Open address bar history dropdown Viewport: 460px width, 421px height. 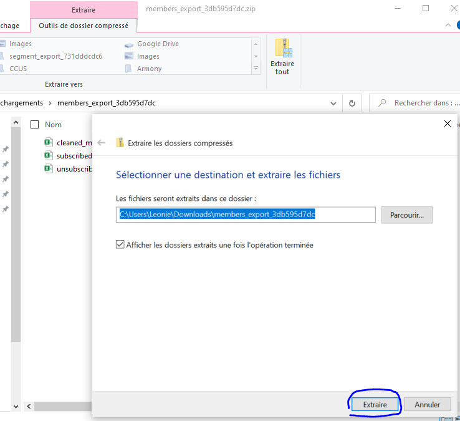[x=333, y=104]
